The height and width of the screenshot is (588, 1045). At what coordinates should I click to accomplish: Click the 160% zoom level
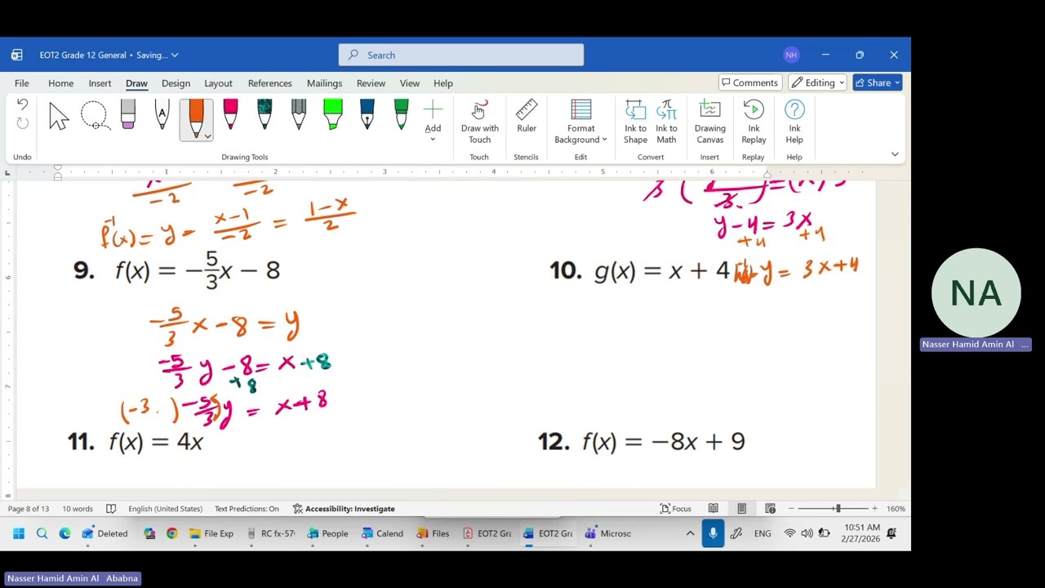896,509
